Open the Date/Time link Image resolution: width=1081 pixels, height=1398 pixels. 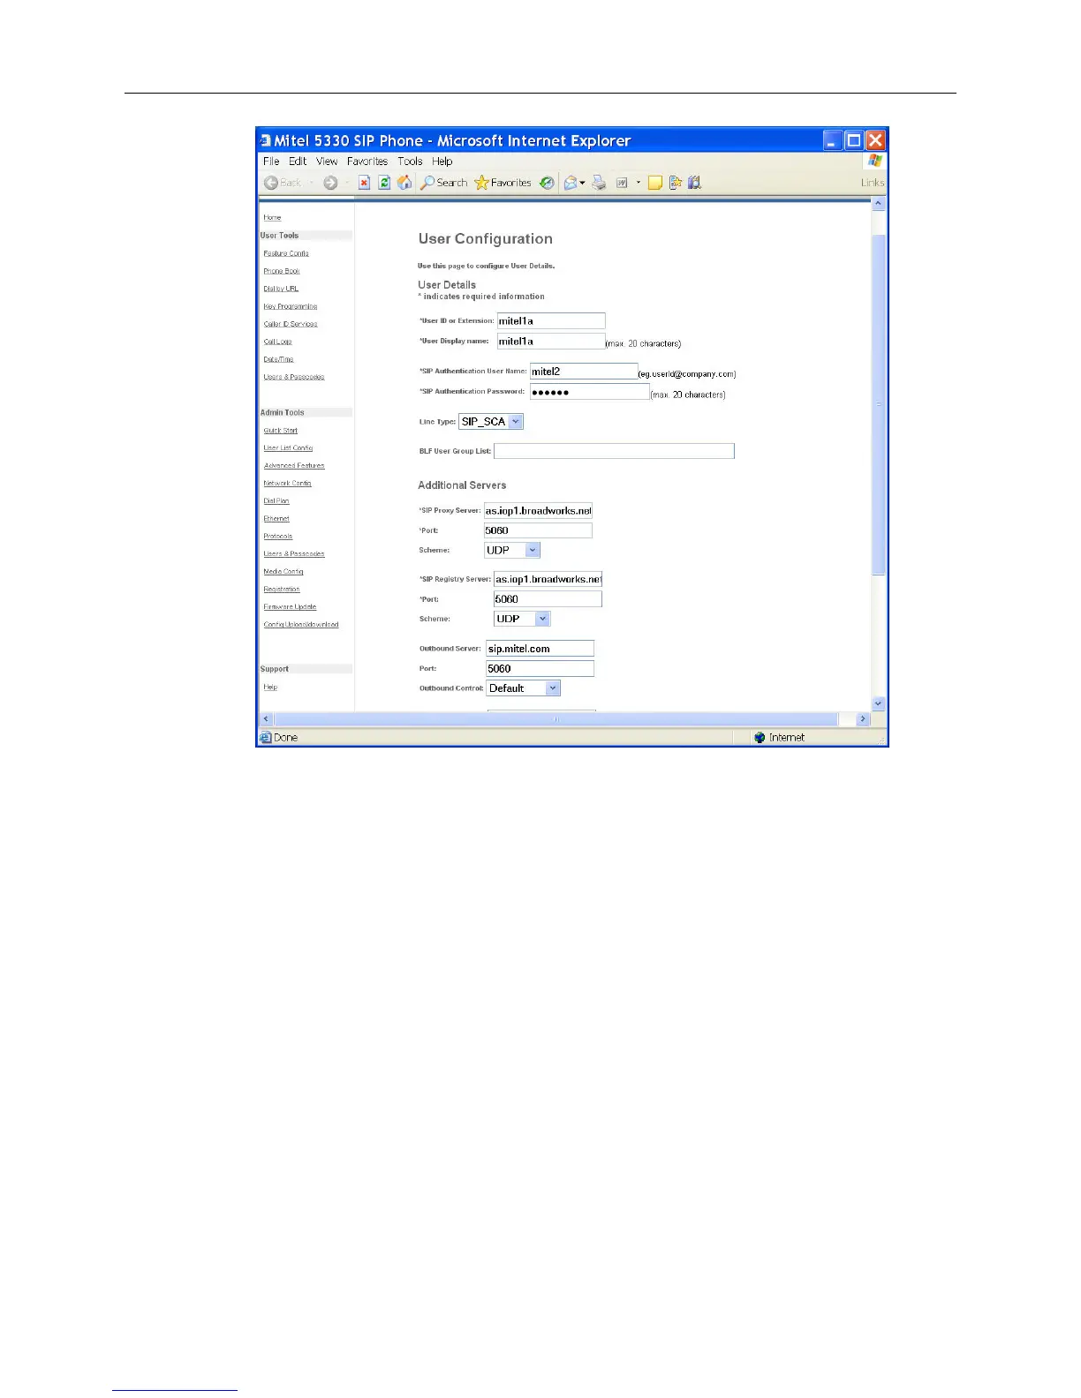[278, 359]
